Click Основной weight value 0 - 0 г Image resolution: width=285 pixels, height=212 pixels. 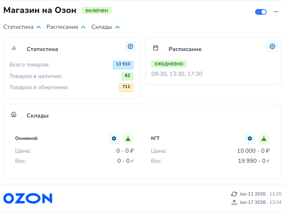click(126, 161)
